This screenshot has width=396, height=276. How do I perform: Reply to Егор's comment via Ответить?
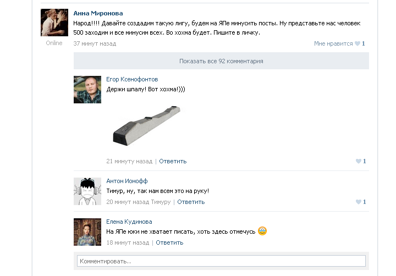173,161
